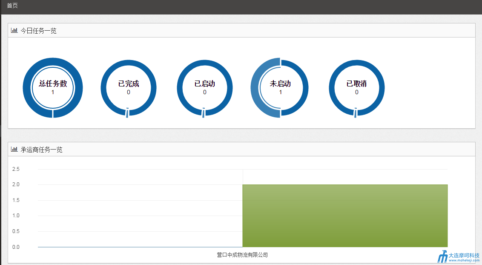The image size is (482, 265).
Task: Click the 1.5 y-axis value
Action: click(16, 200)
